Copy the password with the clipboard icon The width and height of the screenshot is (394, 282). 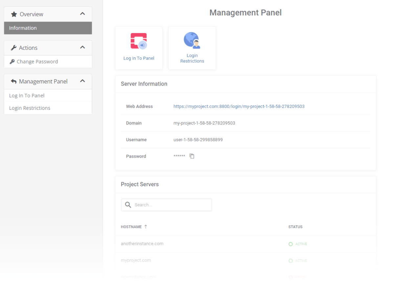pyautogui.click(x=192, y=156)
